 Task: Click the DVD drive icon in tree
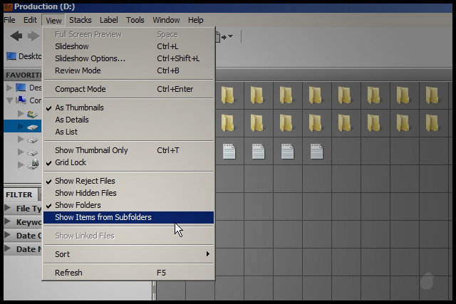point(32,164)
